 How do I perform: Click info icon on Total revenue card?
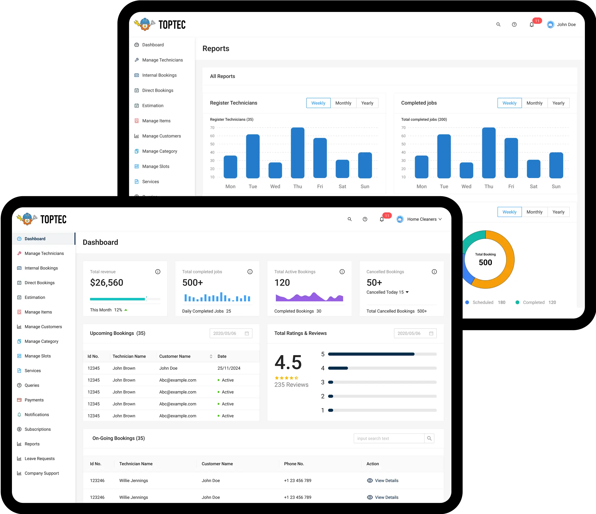click(x=158, y=272)
